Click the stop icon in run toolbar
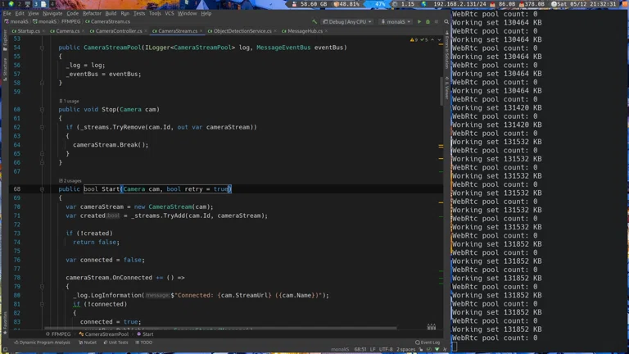 436,21
